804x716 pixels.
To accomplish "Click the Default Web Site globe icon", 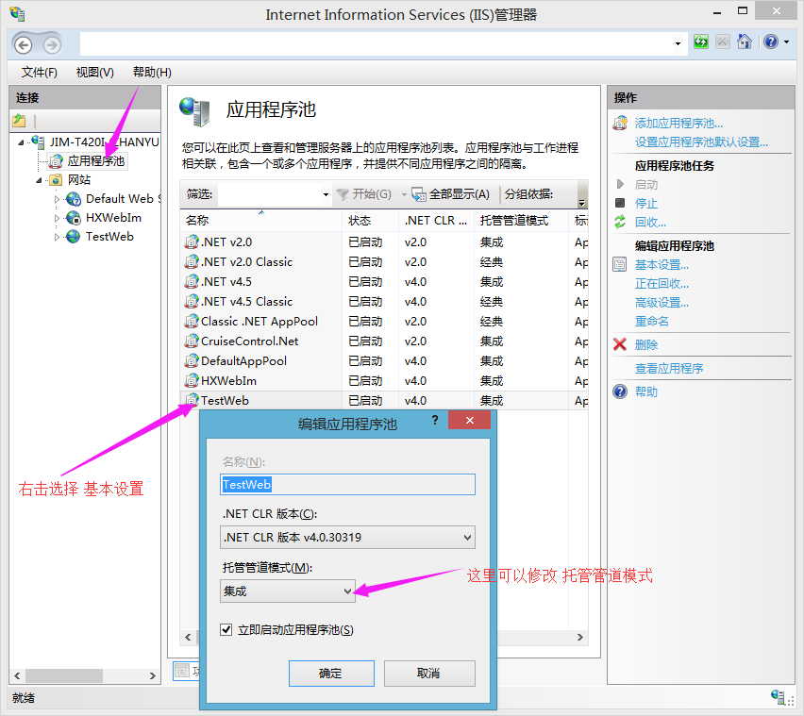I will pyautogui.click(x=74, y=199).
